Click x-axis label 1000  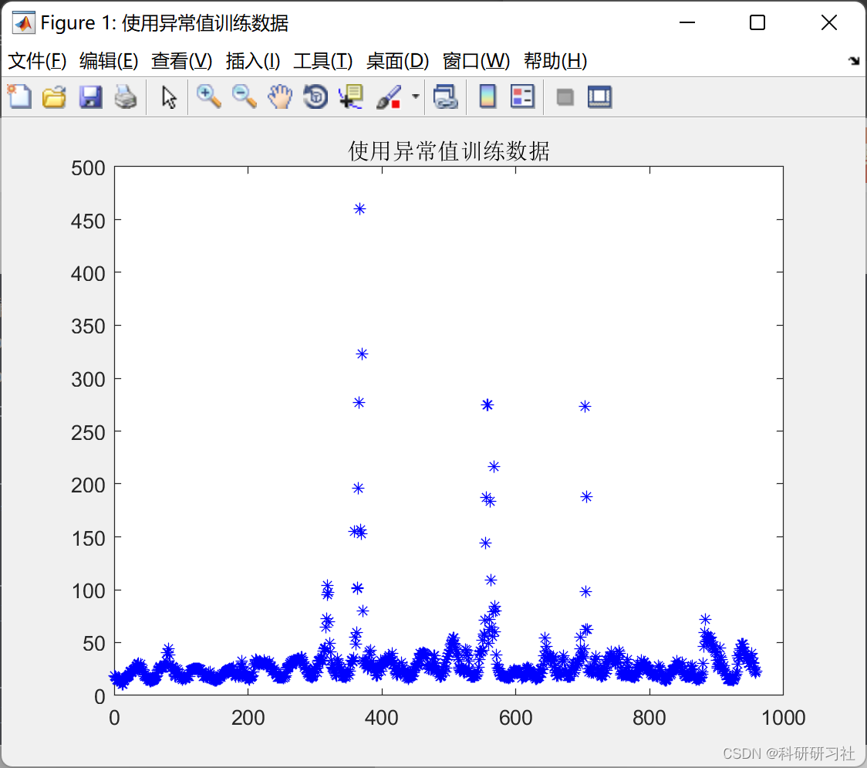pyautogui.click(x=783, y=718)
